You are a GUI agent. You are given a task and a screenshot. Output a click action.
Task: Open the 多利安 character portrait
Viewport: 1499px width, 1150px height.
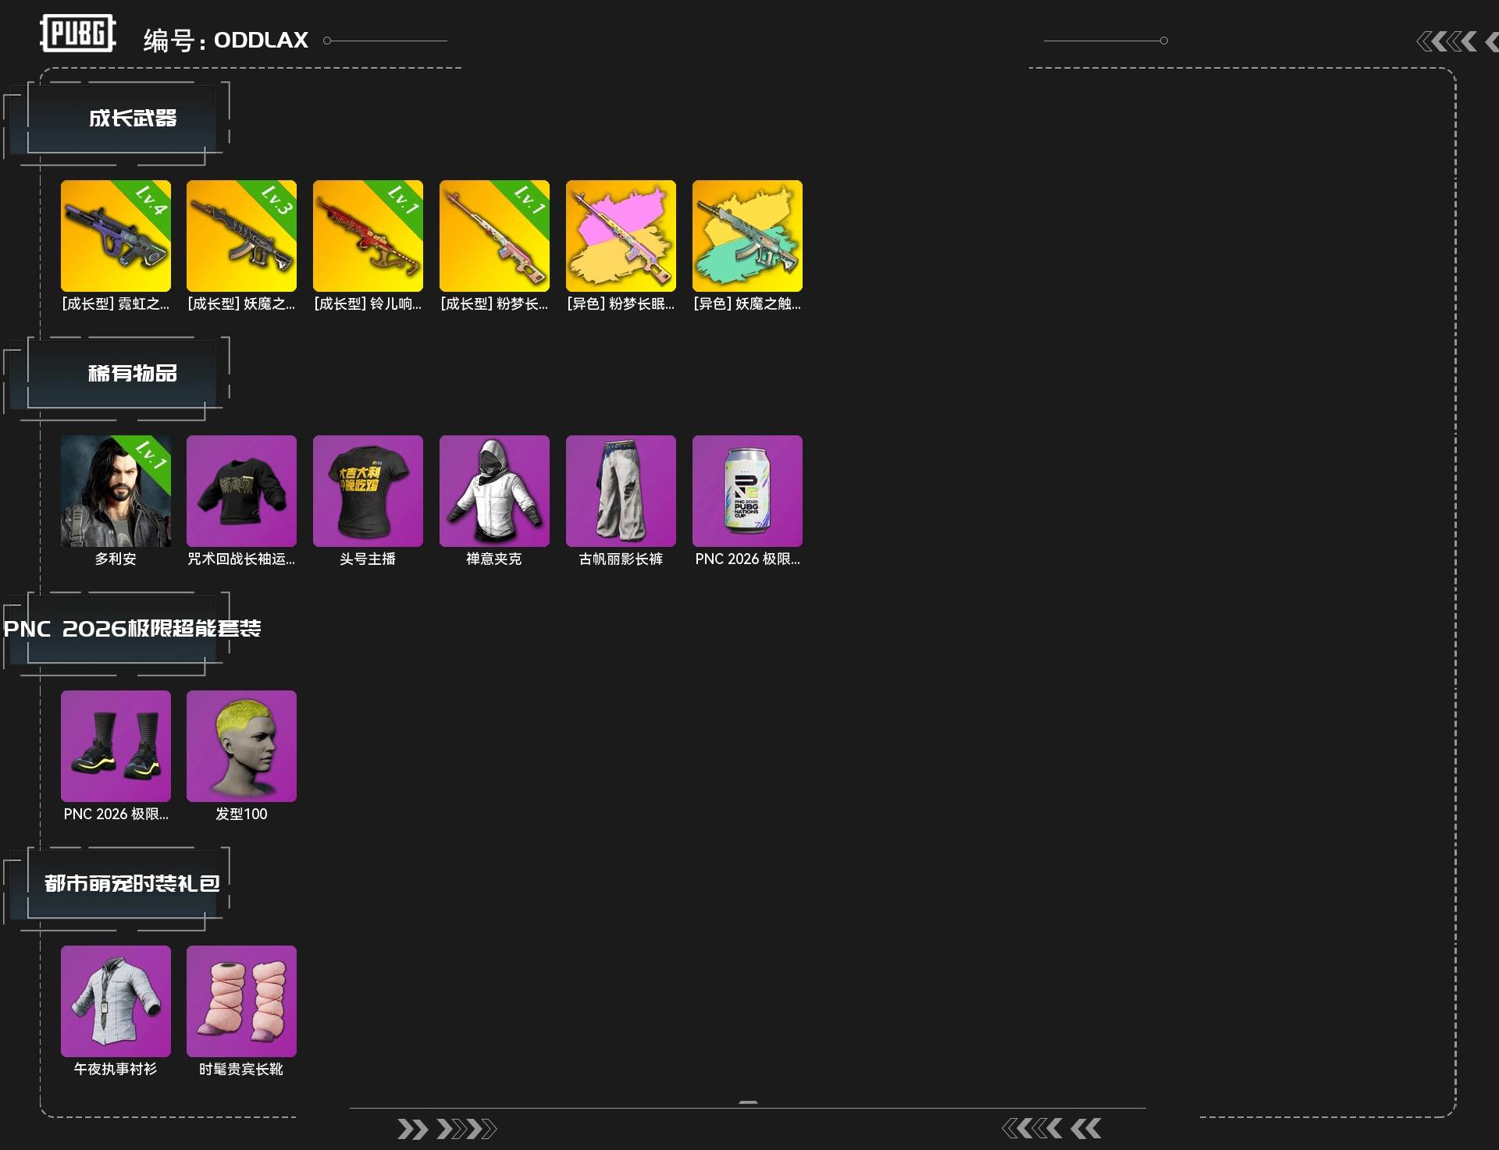point(116,491)
